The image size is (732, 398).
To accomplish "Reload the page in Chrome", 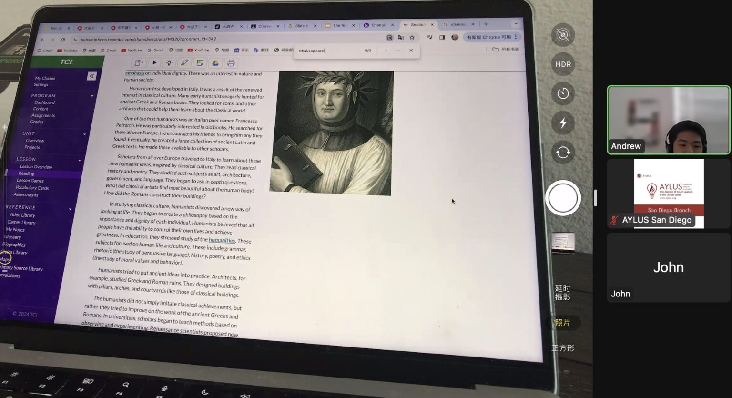I will point(62,40).
